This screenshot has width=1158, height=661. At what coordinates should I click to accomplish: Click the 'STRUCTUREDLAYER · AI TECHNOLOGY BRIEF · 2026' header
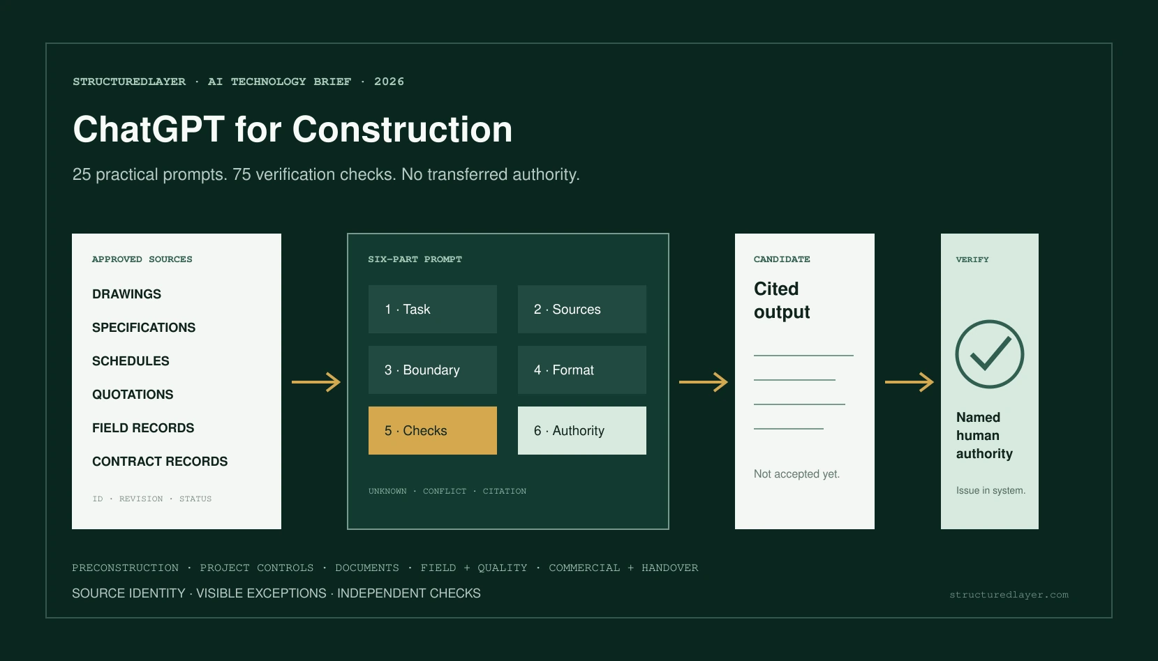tap(238, 82)
